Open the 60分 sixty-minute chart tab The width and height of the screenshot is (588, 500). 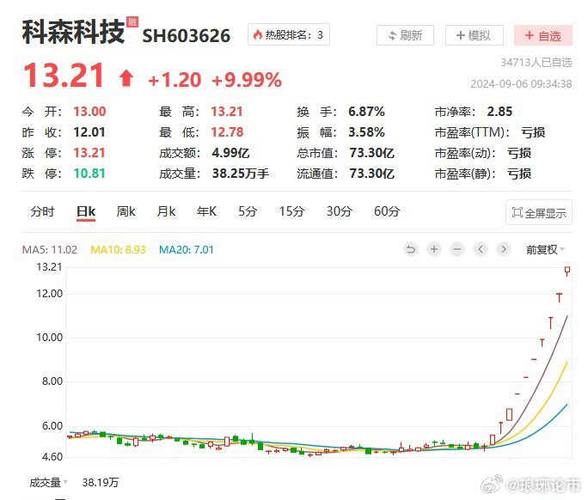click(387, 211)
